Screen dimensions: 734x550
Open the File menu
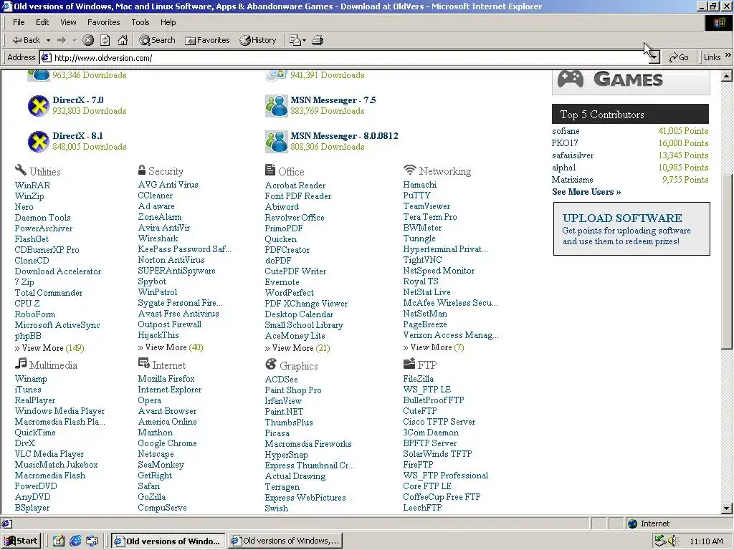pos(19,22)
